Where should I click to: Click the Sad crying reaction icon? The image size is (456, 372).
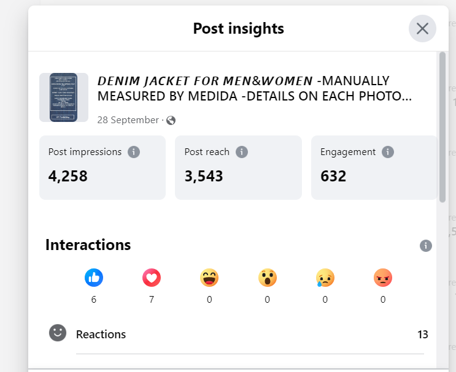click(x=325, y=278)
